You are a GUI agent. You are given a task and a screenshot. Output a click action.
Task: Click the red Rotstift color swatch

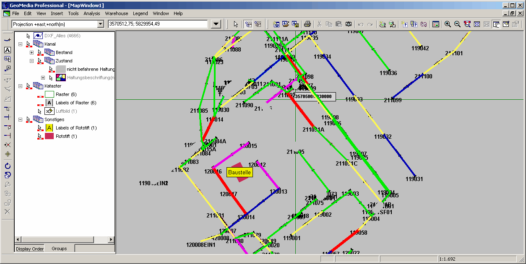[x=49, y=136]
